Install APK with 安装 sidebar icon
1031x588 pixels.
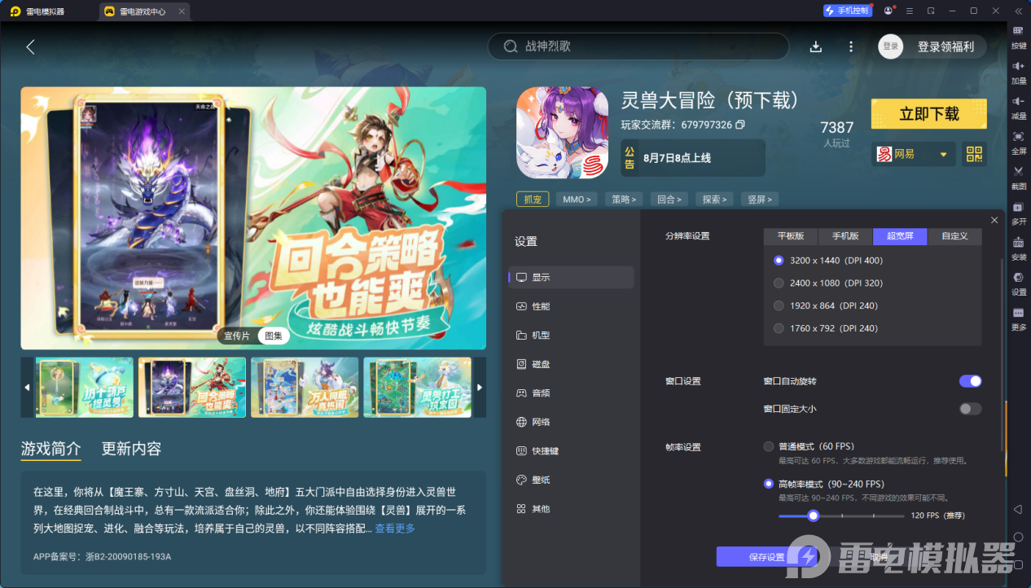tap(1019, 248)
